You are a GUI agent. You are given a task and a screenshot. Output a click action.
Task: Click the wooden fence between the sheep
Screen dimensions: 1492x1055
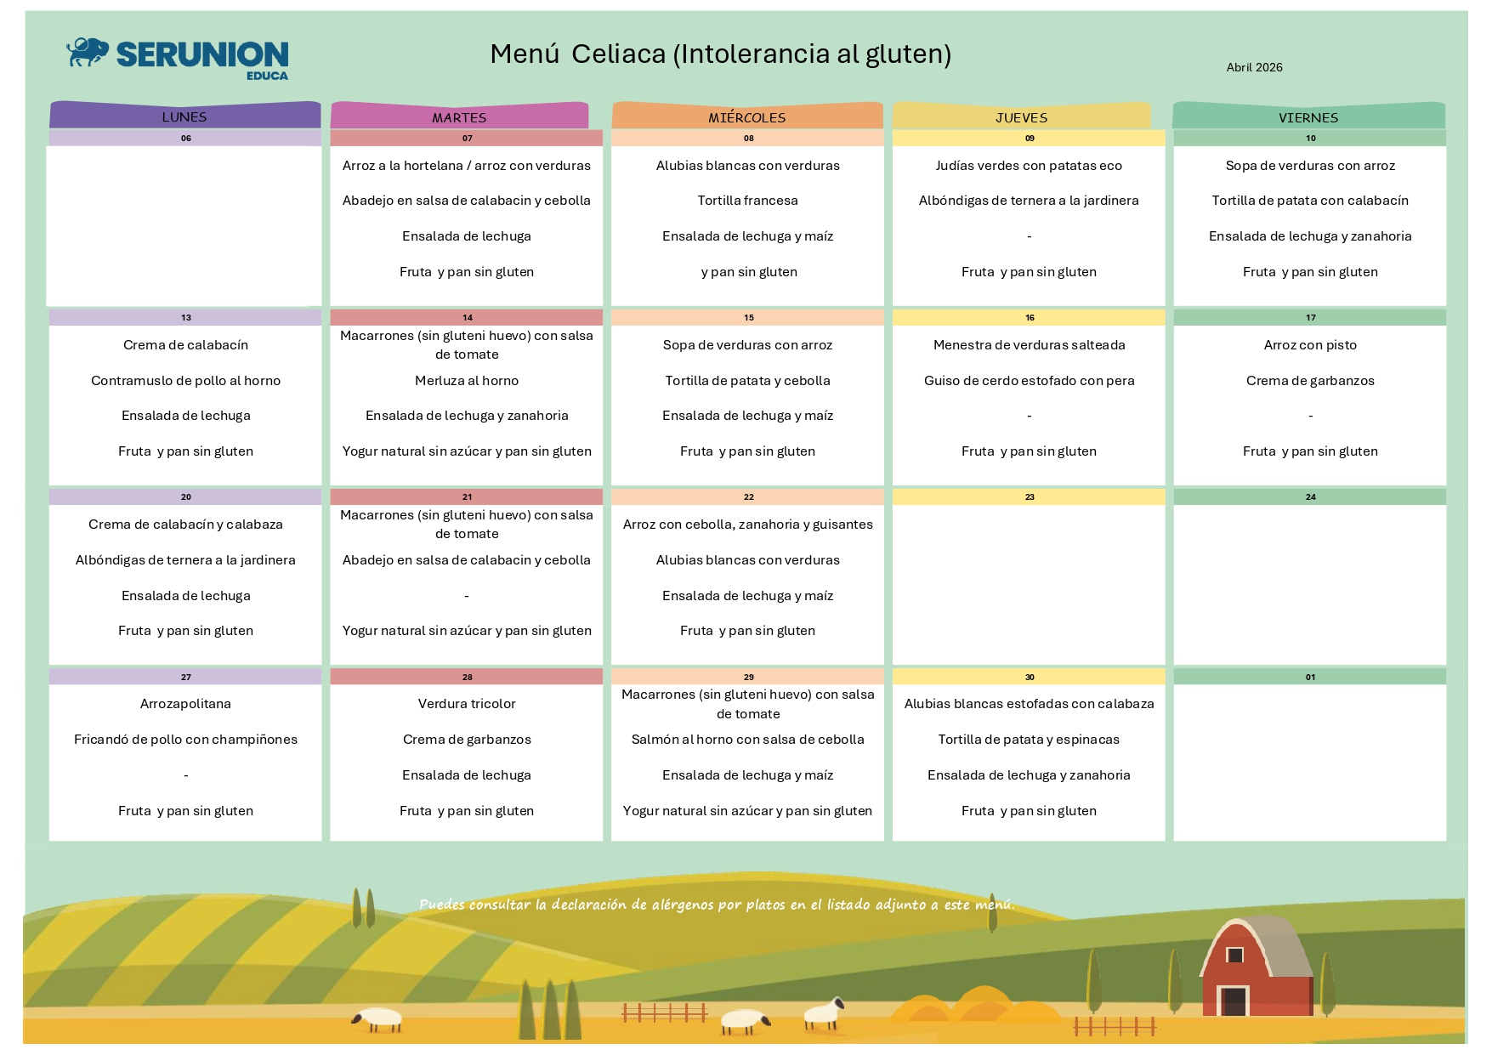[x=665, y=1012]
